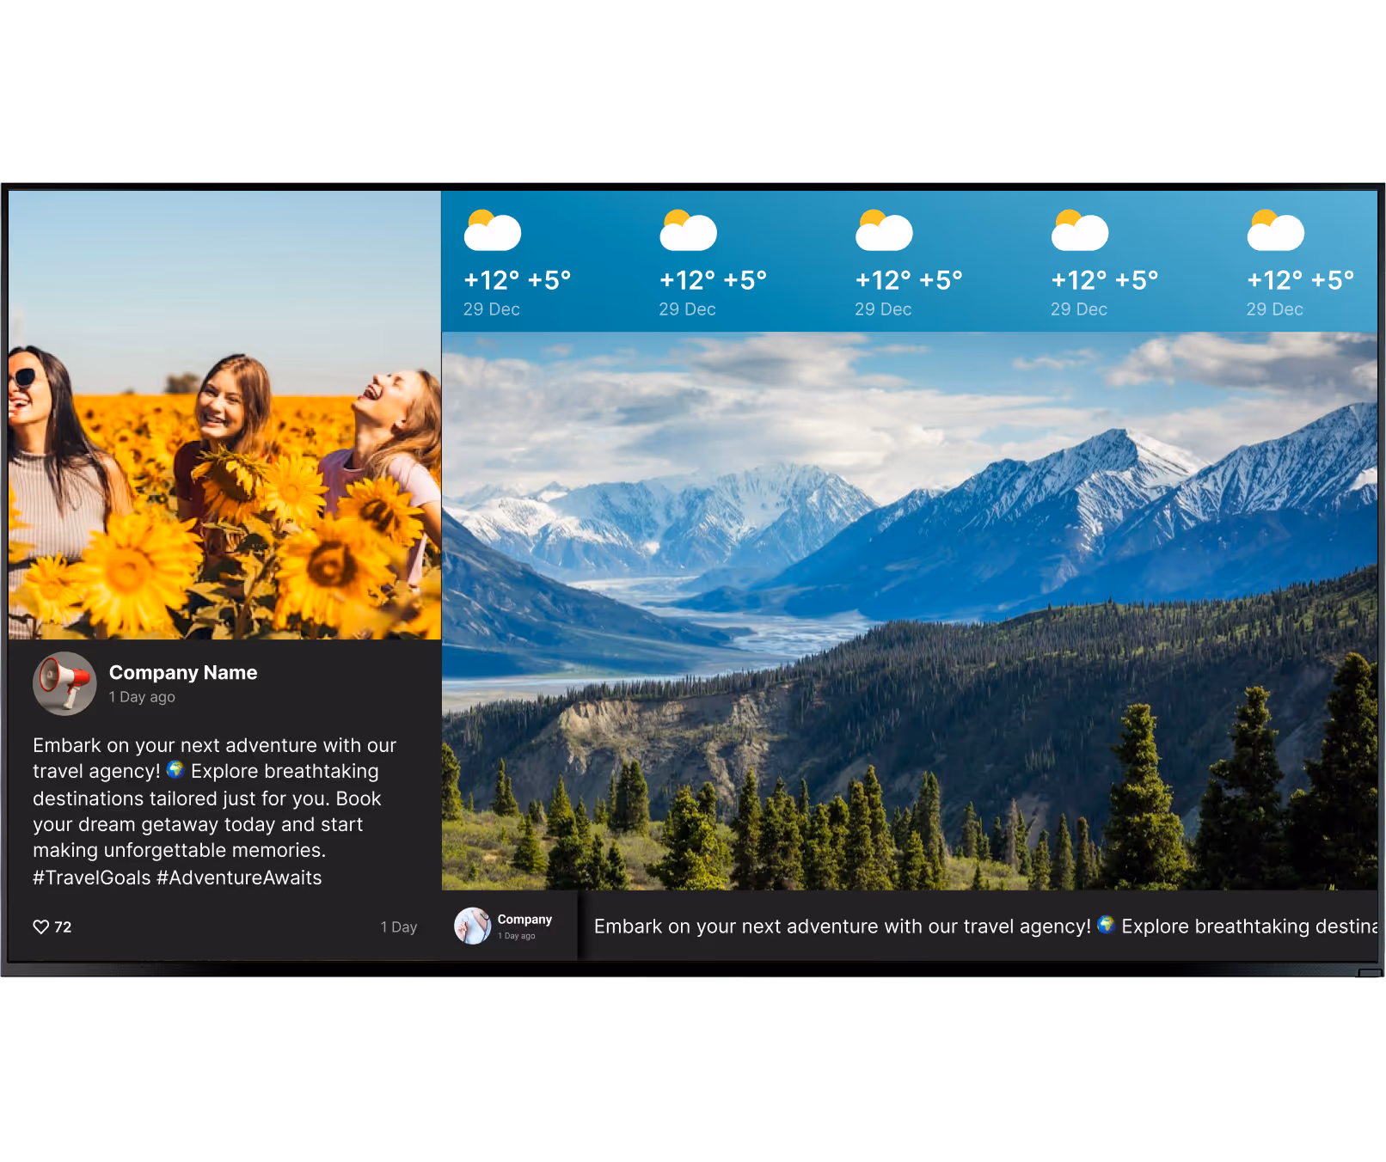Select the #AdventureAwaits hashtag
The width and height of the screenshot is (1386, 1162).
click(239, 878)
